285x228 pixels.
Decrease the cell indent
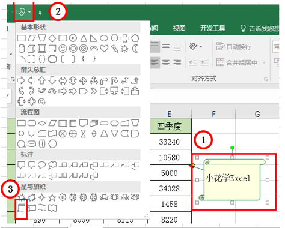(193, 62)
